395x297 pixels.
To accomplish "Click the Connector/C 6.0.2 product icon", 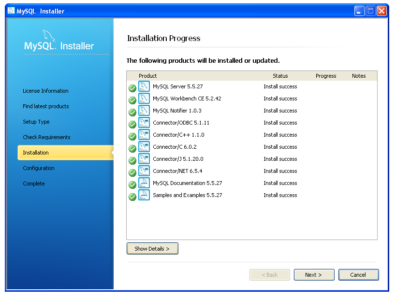I will pos(144,146).
